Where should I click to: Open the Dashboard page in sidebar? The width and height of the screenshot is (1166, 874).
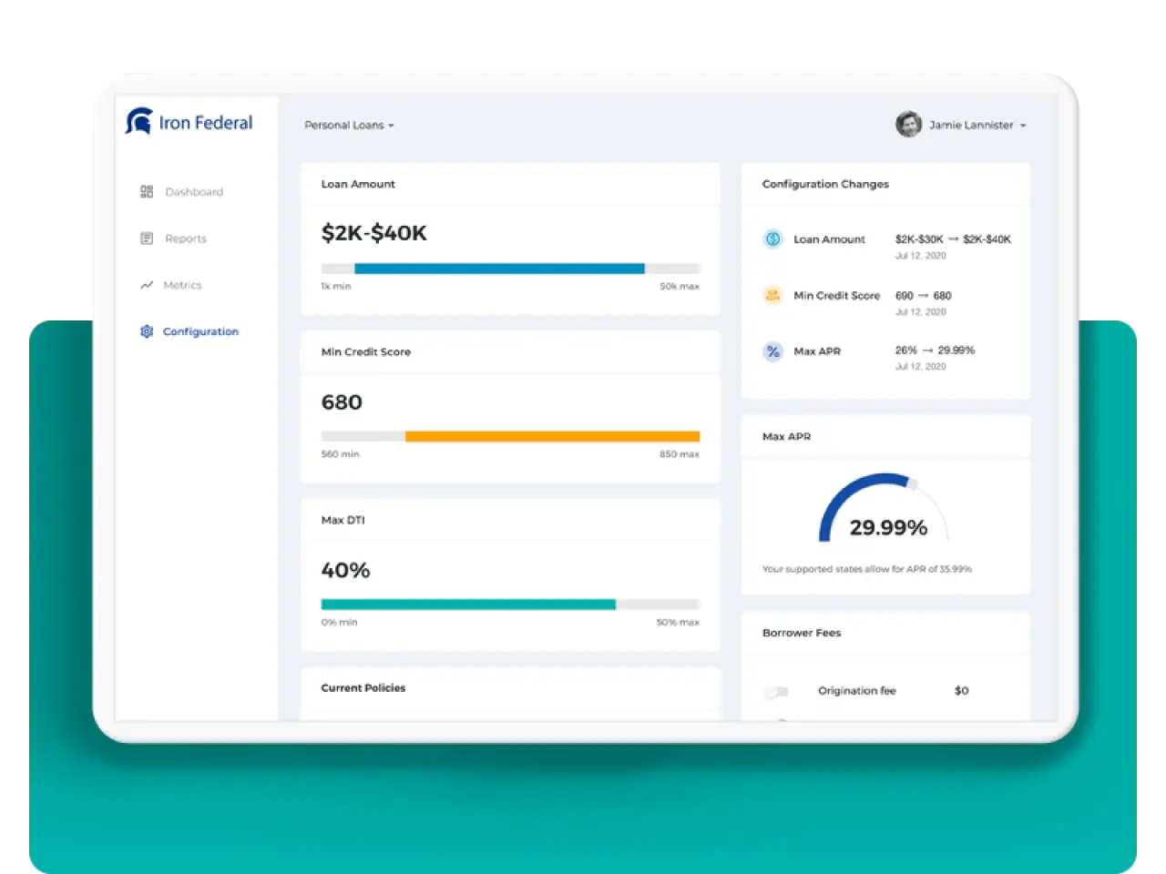pyautogui.click(x=194, y=192)
